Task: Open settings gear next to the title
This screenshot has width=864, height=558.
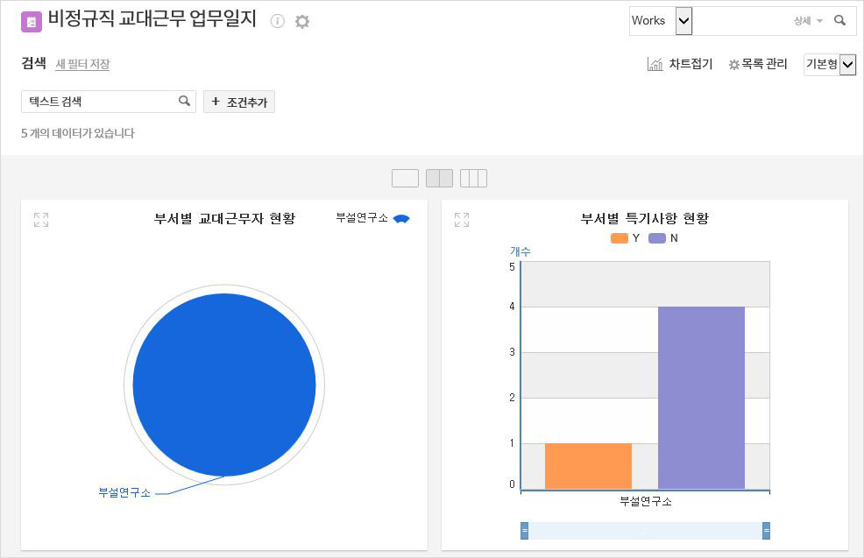Action: coord(302,21)
